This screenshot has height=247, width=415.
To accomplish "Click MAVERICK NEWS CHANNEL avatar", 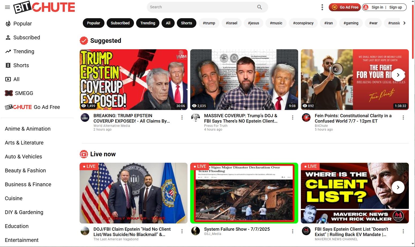I will [306, 231].
